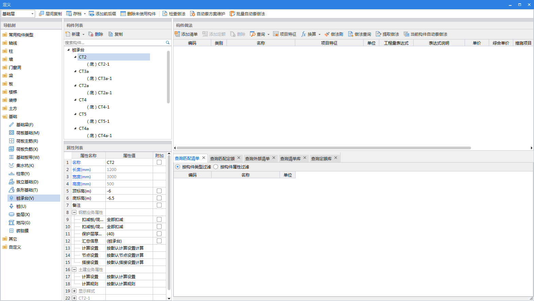
Task: Select (底) CT4-1 component
Action: 98,107
